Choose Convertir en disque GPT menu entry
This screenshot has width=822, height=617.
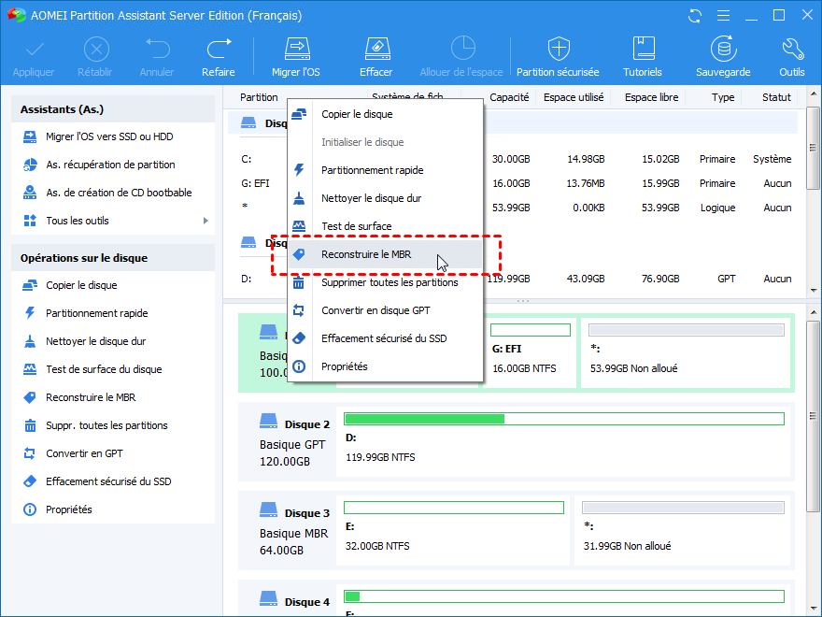[385, 310]
